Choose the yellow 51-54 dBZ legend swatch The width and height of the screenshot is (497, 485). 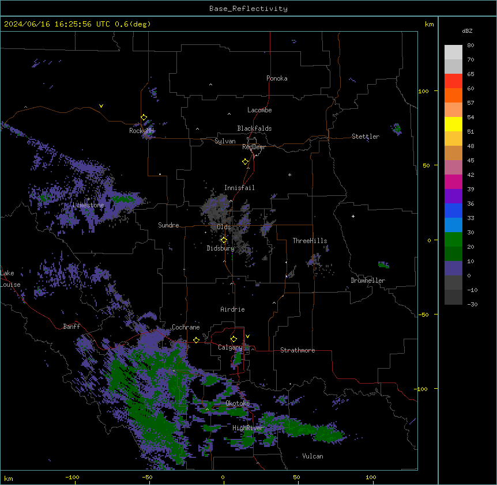453,124
